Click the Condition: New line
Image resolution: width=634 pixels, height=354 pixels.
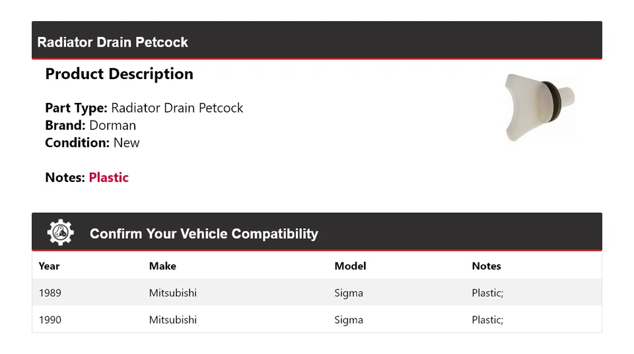click(92, 142)
